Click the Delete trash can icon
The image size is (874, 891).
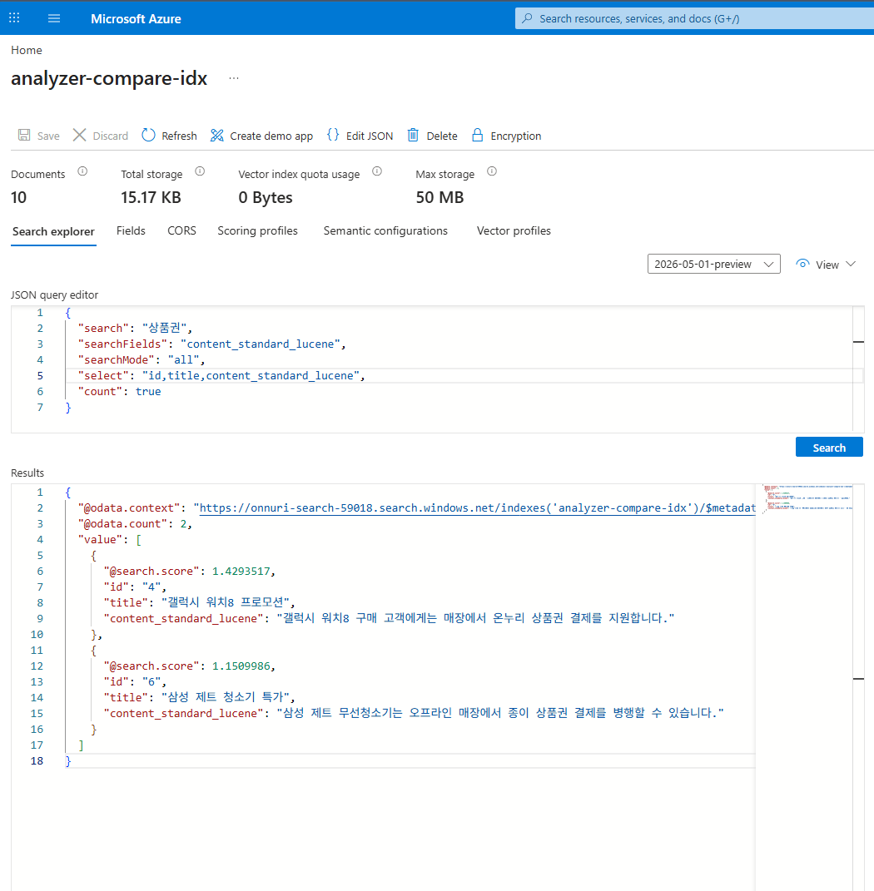[x=414, y=136]
